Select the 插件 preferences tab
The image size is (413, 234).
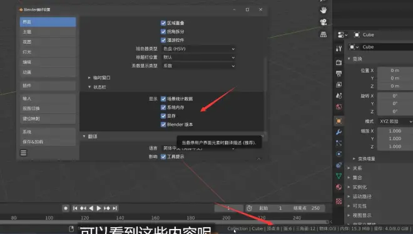pyautogui.click(x=48, y=86)
